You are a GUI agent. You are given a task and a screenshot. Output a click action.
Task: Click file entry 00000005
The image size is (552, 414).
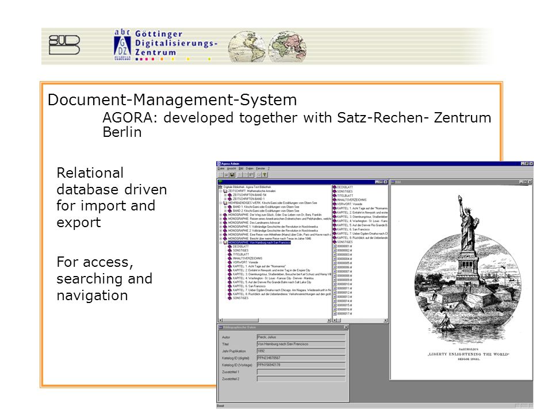pos(344,263)
